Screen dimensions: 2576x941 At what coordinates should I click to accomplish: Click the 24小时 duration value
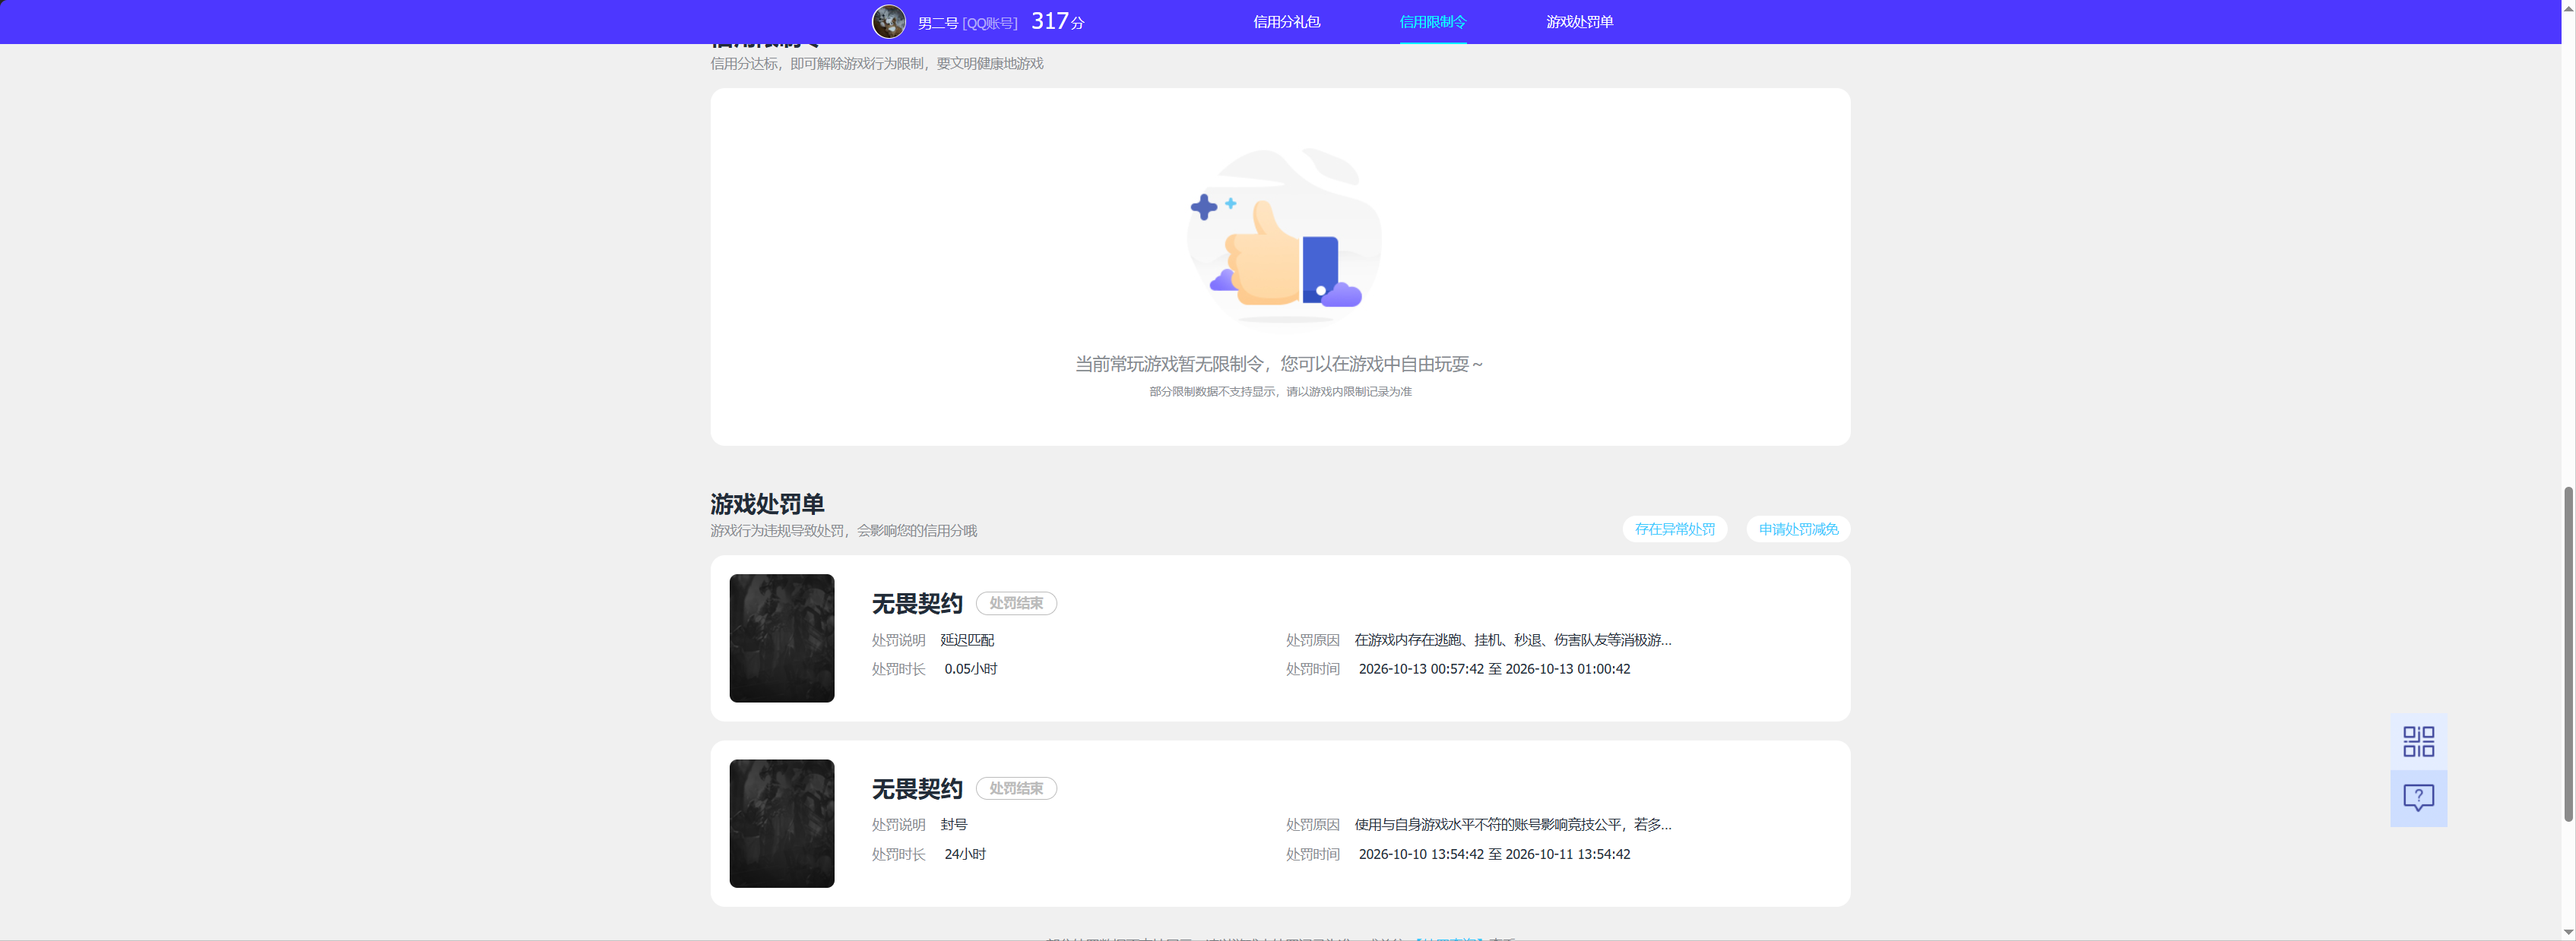coord(965,854)
